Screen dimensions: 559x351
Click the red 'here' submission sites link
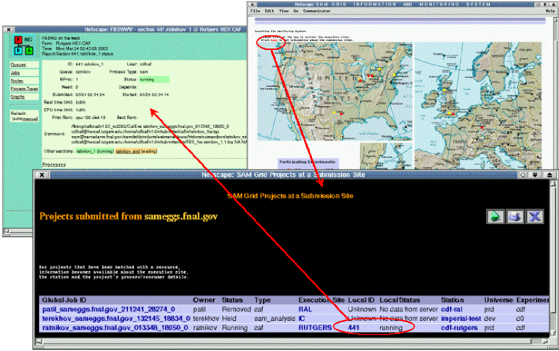(x=274, y=41)
